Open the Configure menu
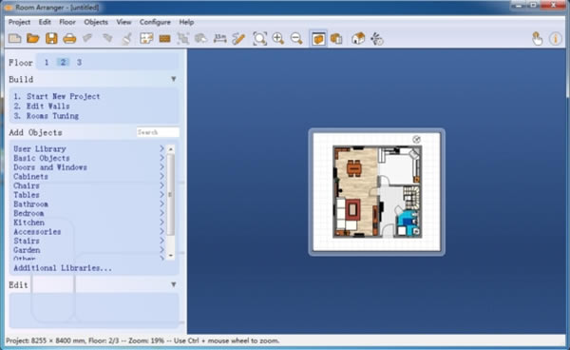 (x=155, y=22)
